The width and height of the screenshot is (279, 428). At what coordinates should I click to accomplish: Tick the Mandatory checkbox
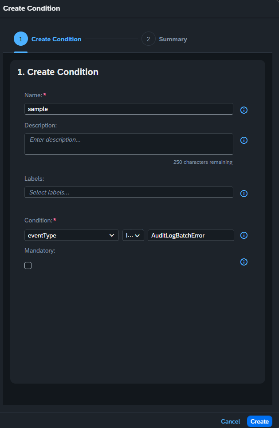[x=28, y=266]
